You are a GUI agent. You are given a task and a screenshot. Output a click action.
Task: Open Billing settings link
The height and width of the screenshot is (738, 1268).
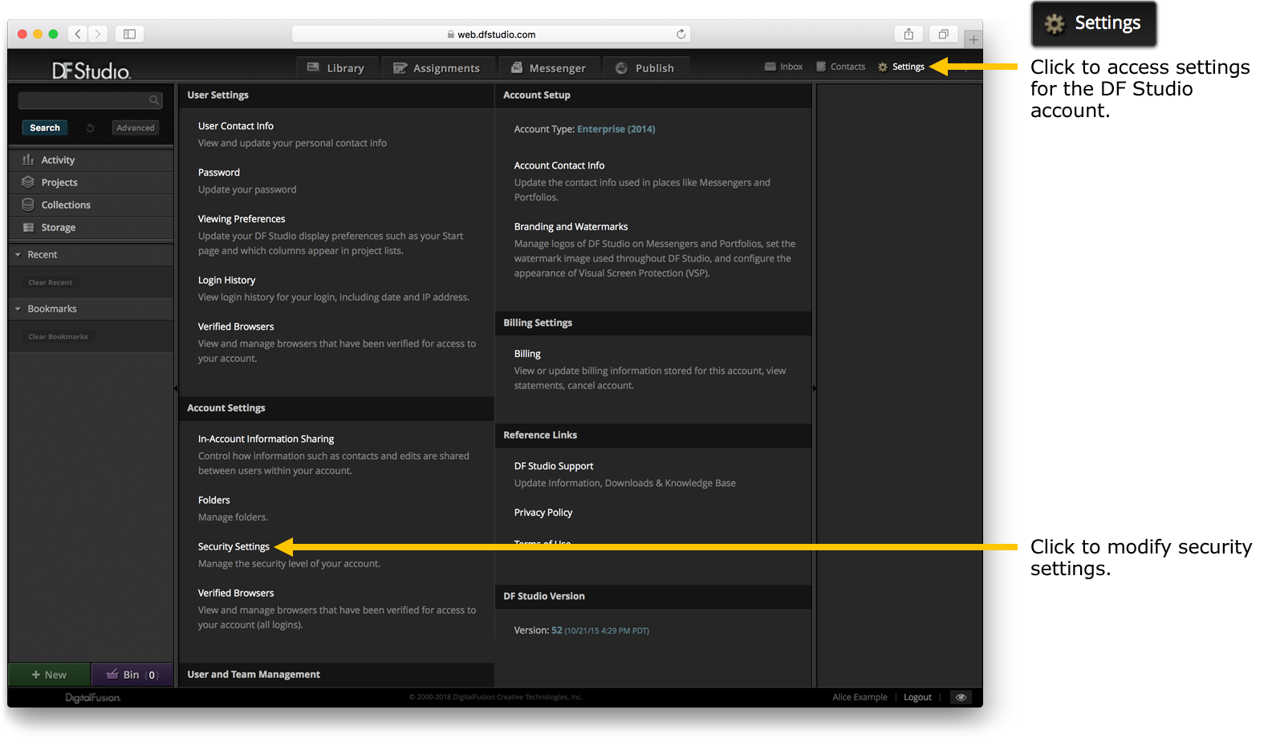click(x=527, y=354)
